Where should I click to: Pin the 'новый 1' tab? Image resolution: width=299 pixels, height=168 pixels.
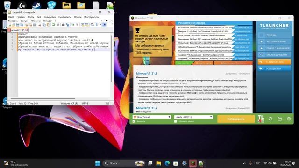23,30
